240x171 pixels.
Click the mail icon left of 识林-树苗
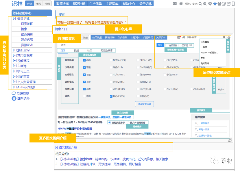pyautogui.click(x=179, y=37)
